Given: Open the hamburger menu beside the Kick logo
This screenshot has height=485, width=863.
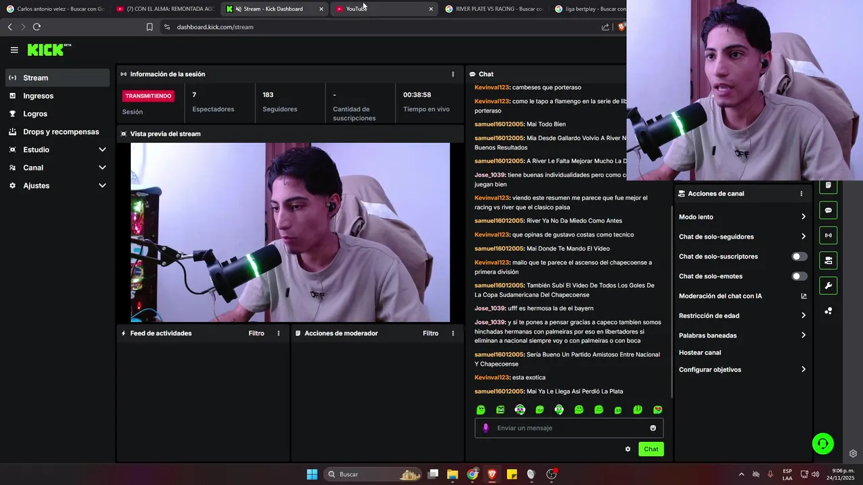Looking at the screenshot, I should coord(14,50).
